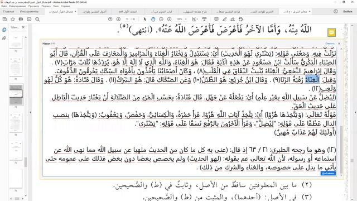The height and width of the screenshot is (201, 357).
Task: Click the document vertical scrollbar thumb
Action: coord(352,161)
